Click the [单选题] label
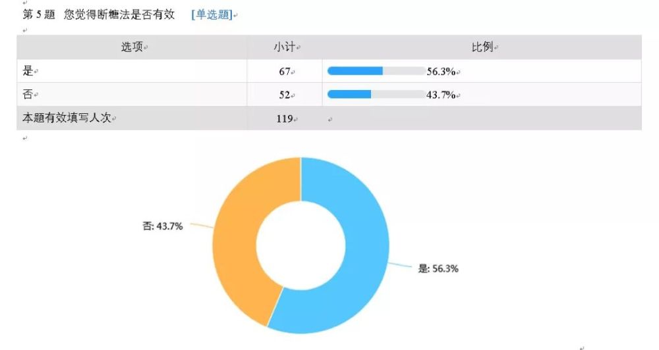 pos(212,14)
